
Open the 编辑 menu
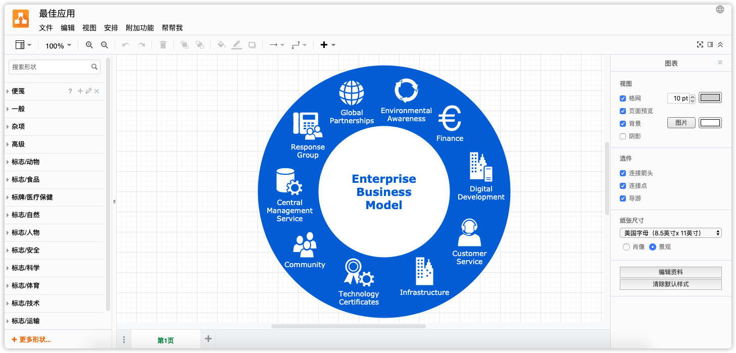[x=68, y=28]
